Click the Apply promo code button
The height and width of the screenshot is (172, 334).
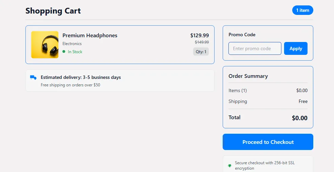(296, 48)
